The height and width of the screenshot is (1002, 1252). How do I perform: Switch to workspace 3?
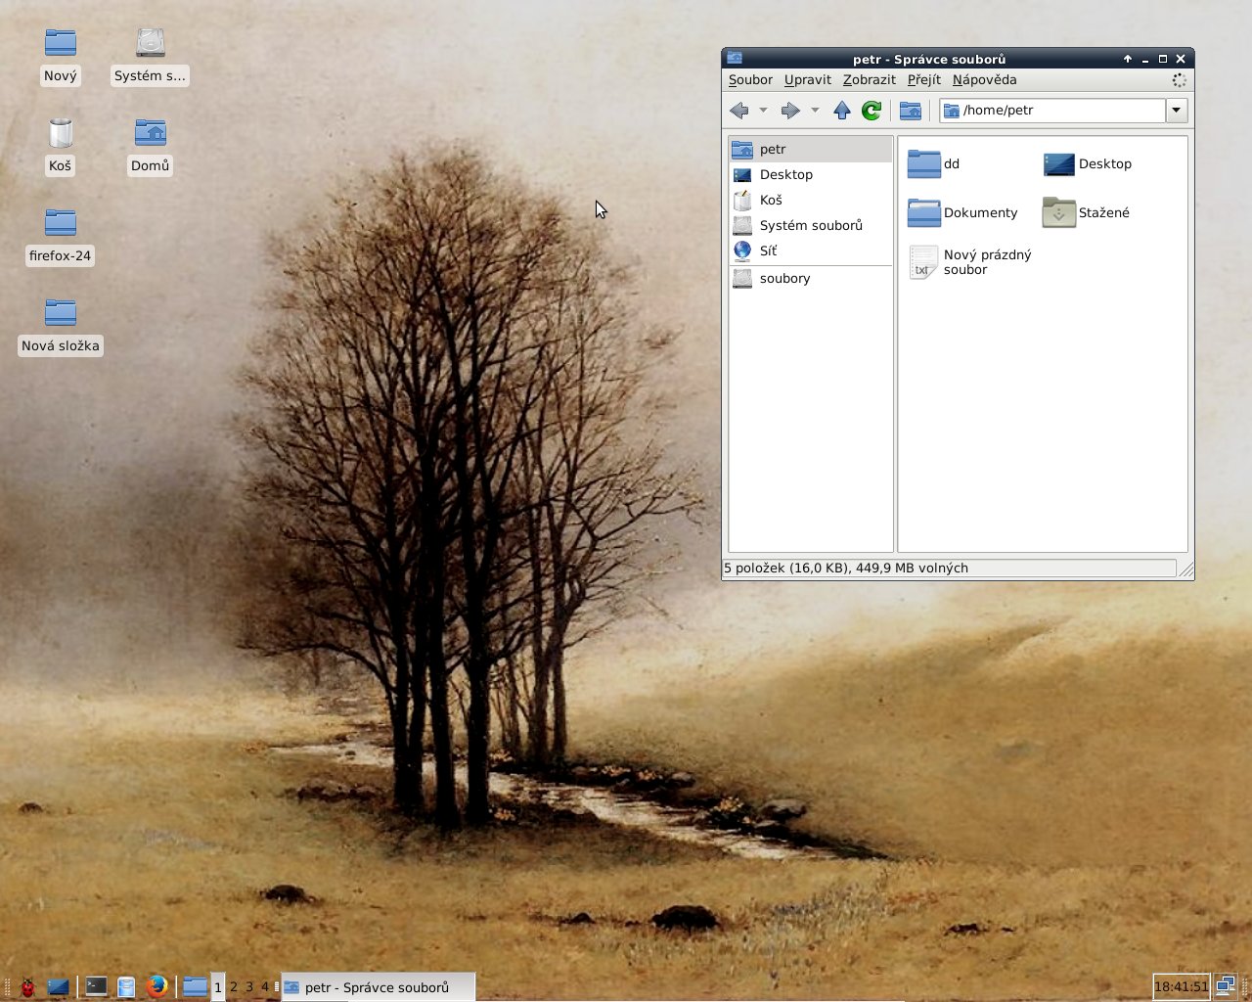pos(249,987)
